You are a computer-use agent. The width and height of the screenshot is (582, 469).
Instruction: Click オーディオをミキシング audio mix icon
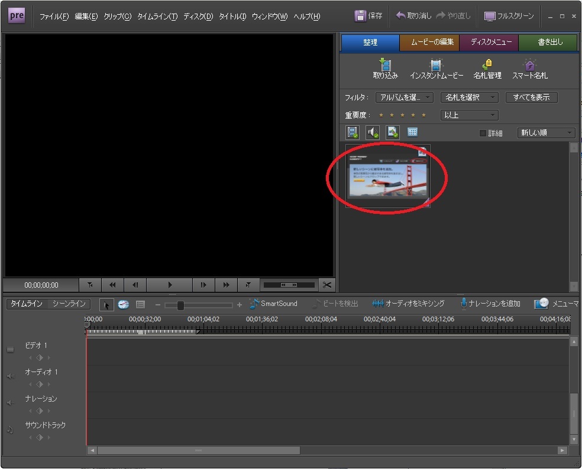(378, 304)
